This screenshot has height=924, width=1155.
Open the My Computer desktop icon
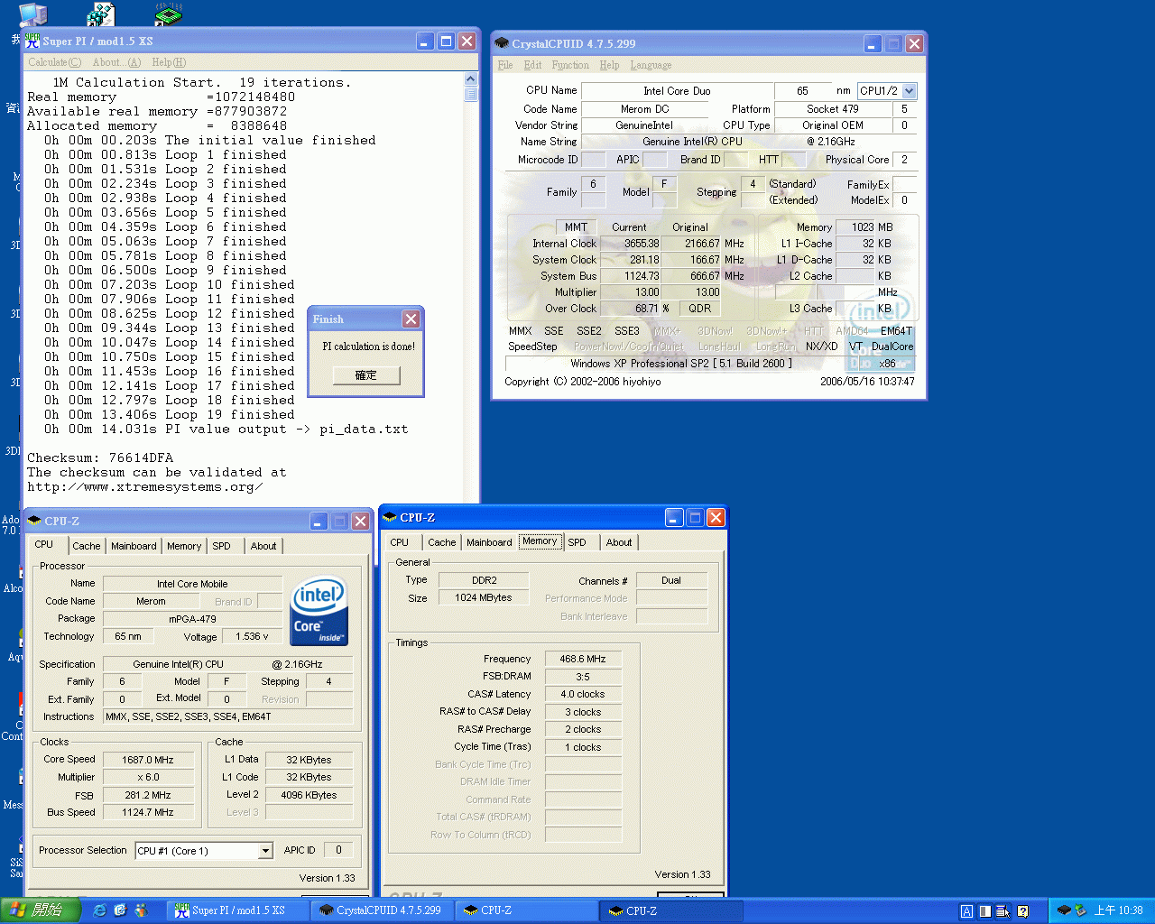[x=33, y=15]
